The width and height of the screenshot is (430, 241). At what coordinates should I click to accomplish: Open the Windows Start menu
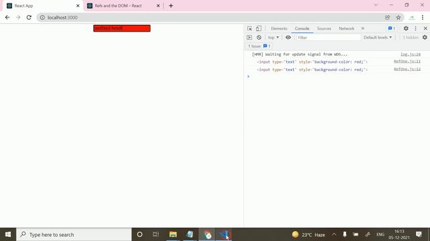pyautogui.click(x=8, y=234)
